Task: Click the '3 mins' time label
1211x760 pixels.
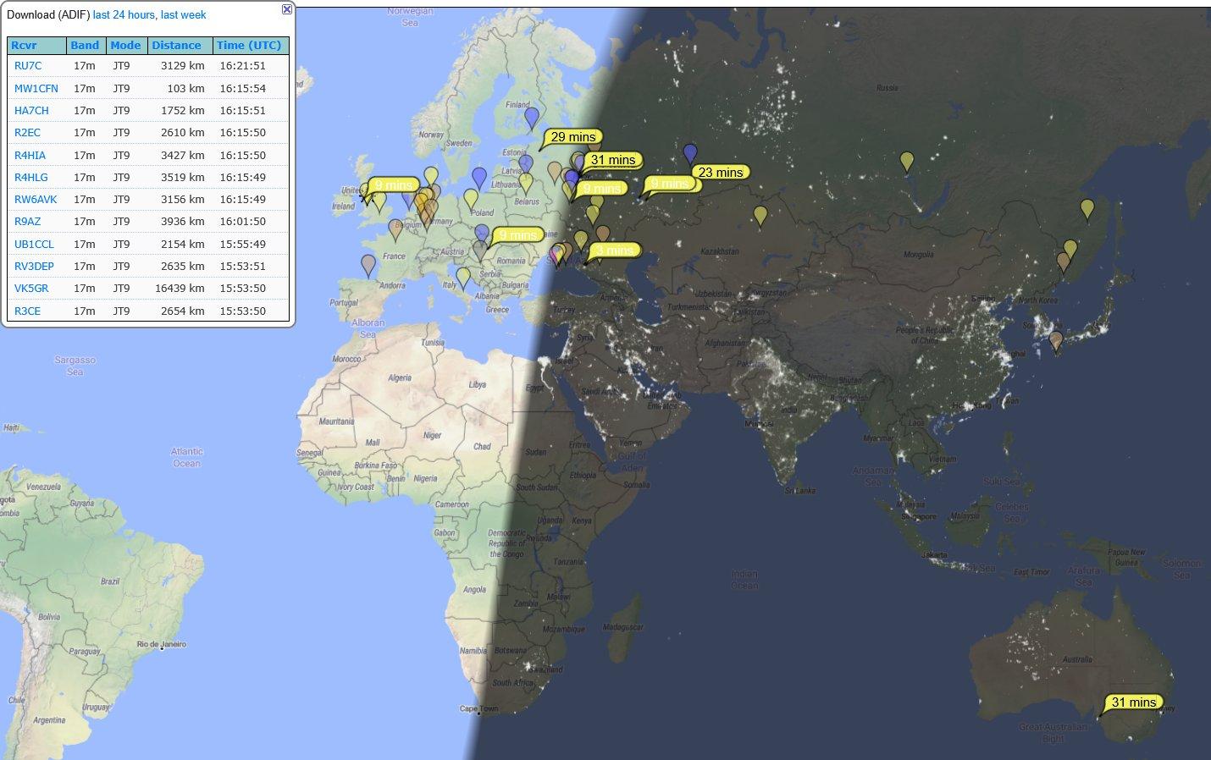Action: (x=614, y=250)
